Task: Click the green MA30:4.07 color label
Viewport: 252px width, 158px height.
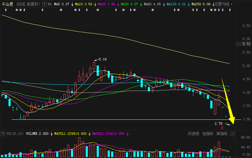Action: 129,4
